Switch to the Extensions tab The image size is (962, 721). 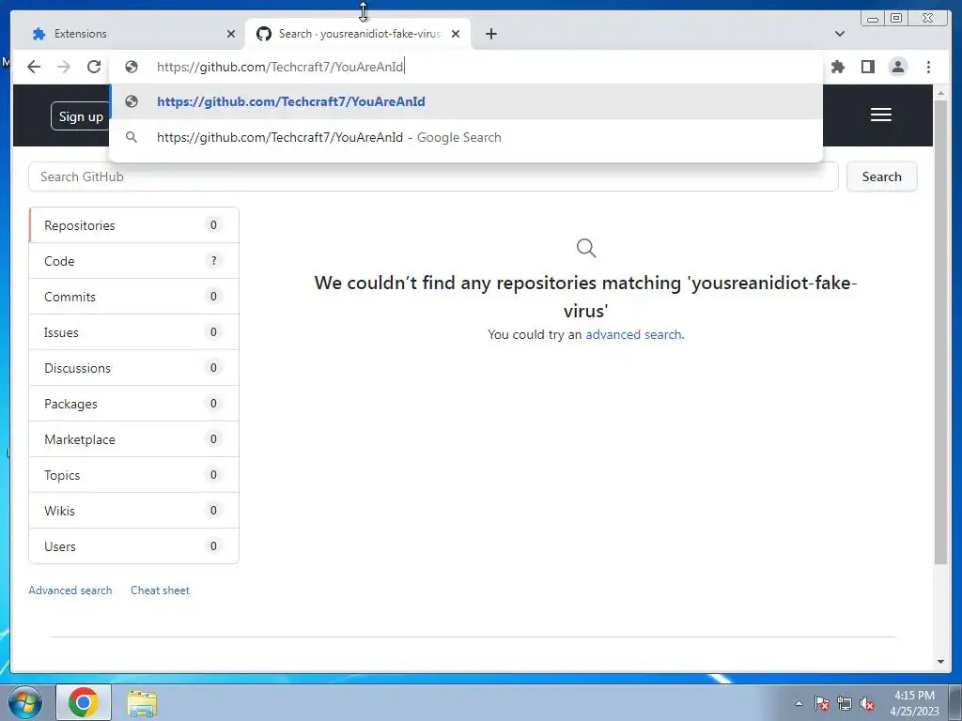tap(128, 34)
